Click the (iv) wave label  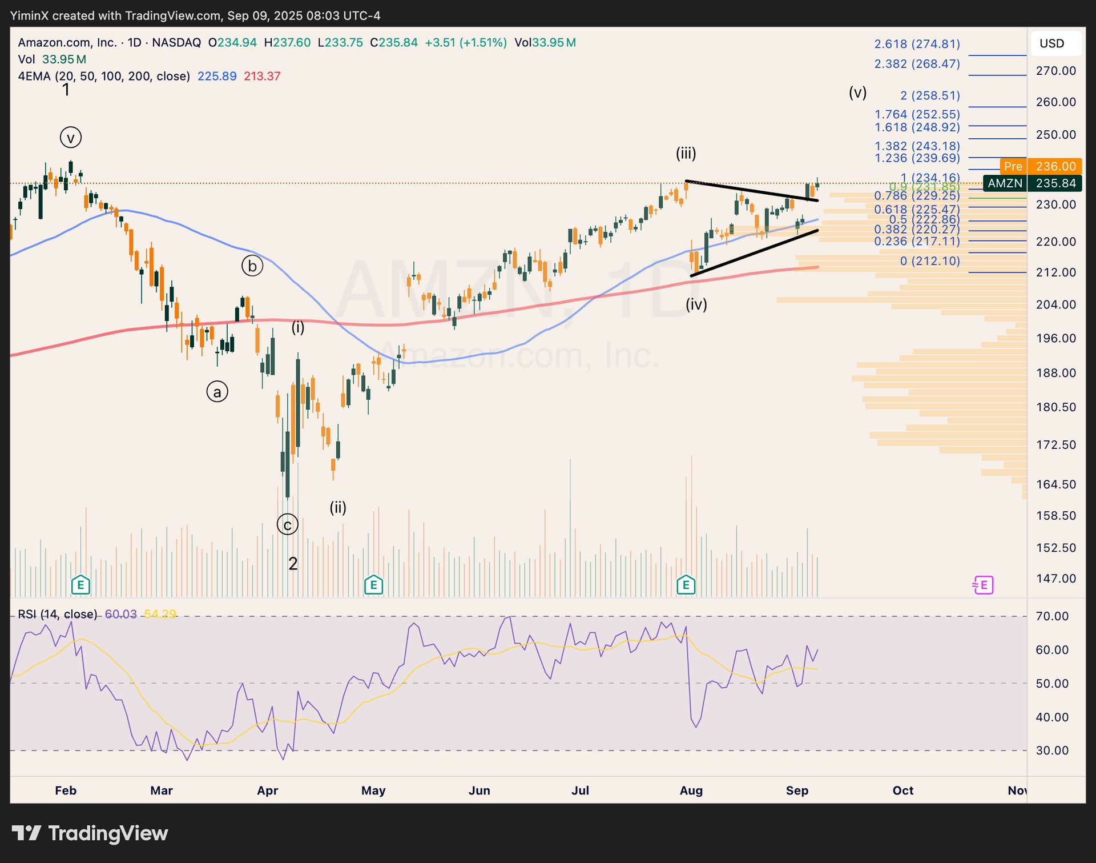696,304
